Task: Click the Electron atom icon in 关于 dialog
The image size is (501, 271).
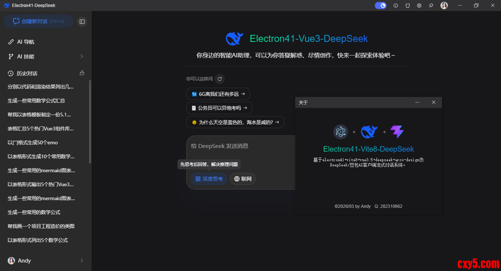Action: point(341,132)
